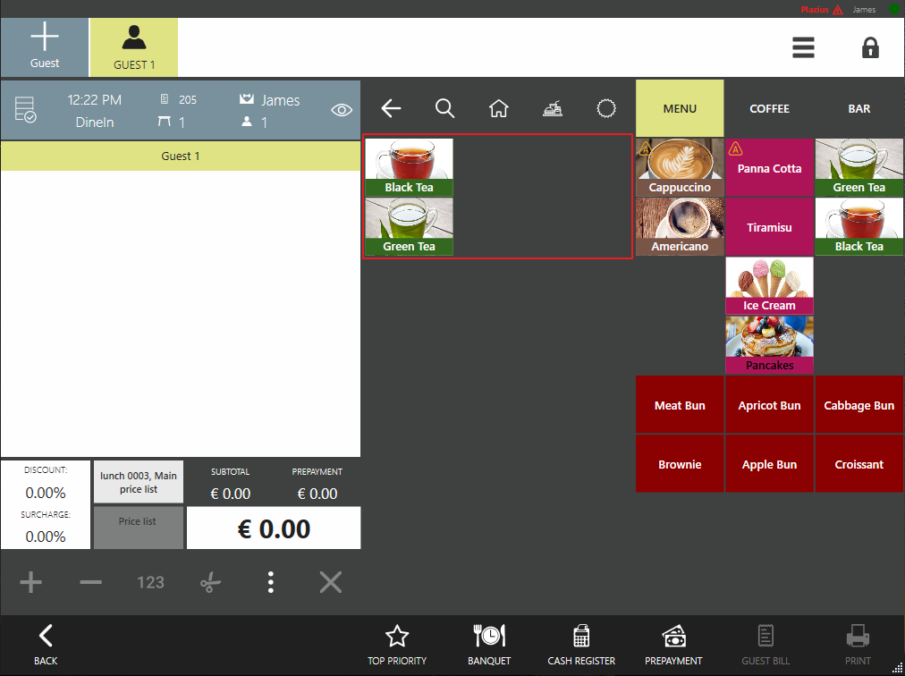Open the three-dot more options menu
This screenshot has height=676, width=905.
pos(270,583)
